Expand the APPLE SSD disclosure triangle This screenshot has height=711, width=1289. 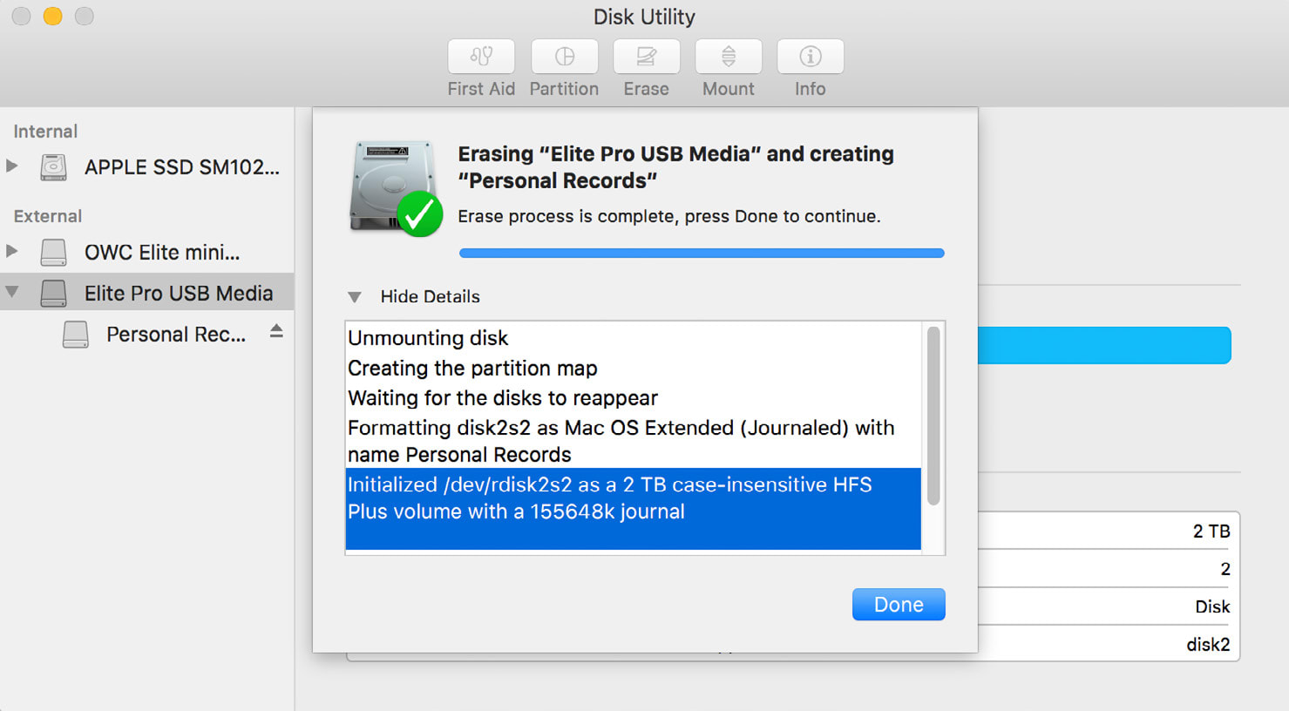click(12, 166)
